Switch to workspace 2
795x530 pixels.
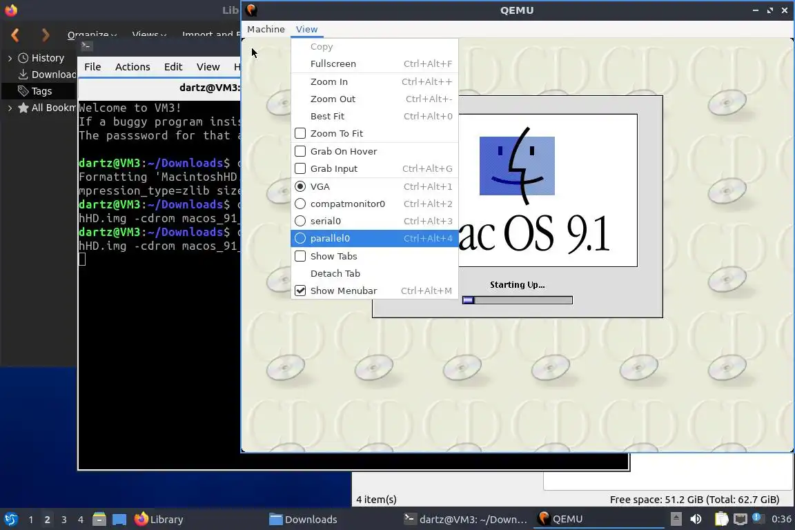(47, 520)
